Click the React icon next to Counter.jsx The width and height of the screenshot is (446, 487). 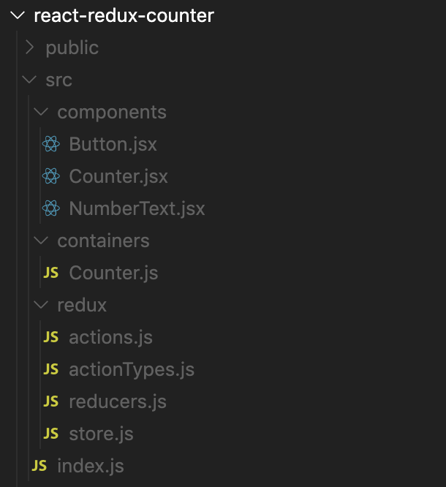50,177
